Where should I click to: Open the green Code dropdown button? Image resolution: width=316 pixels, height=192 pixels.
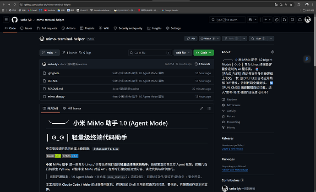tap(203, 53)
